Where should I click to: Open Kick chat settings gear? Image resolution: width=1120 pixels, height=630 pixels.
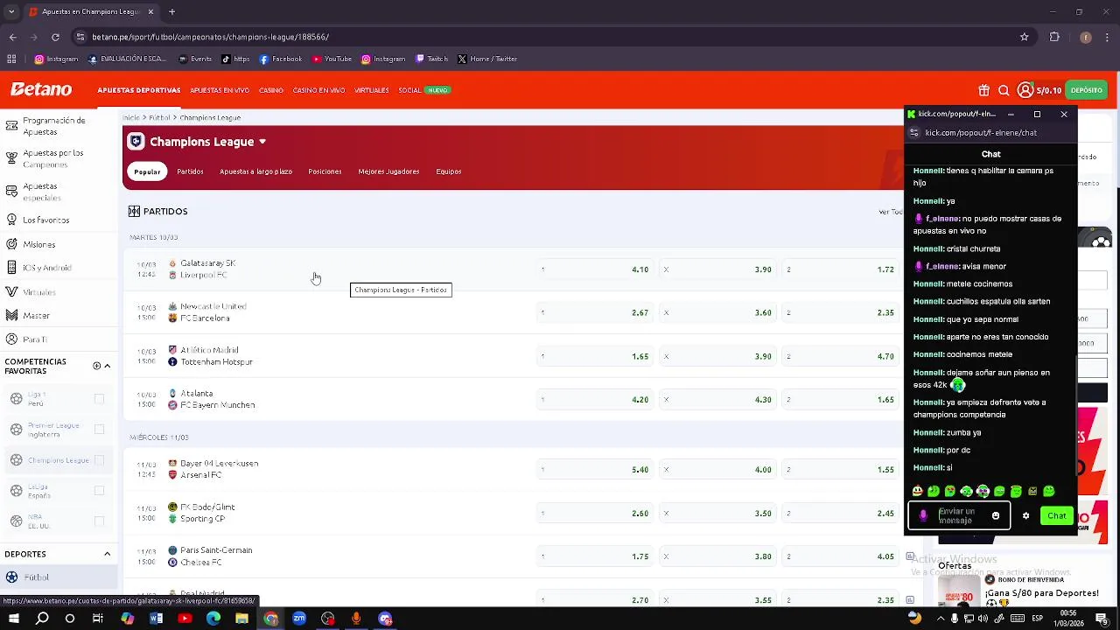(1025, 516)
